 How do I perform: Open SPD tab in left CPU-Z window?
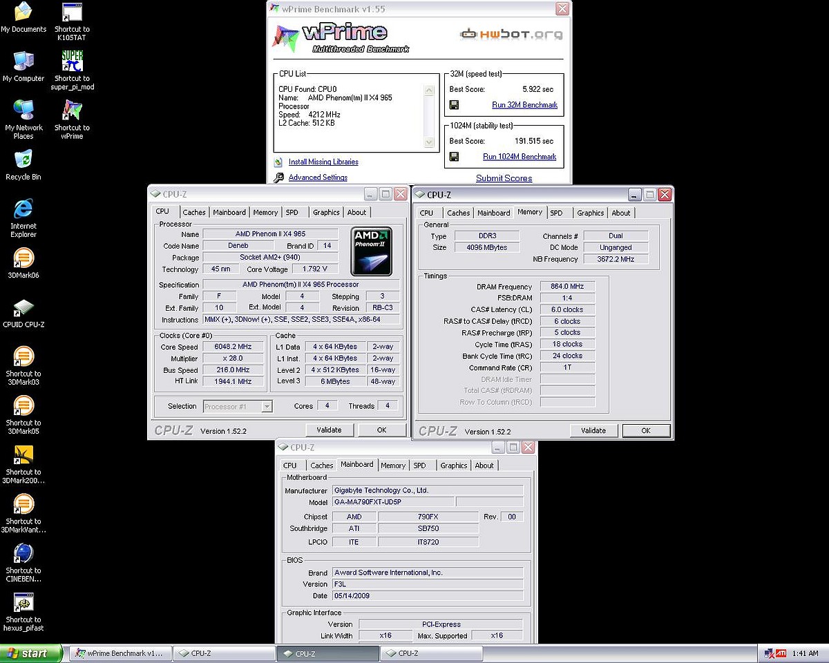tap(292, 213)
